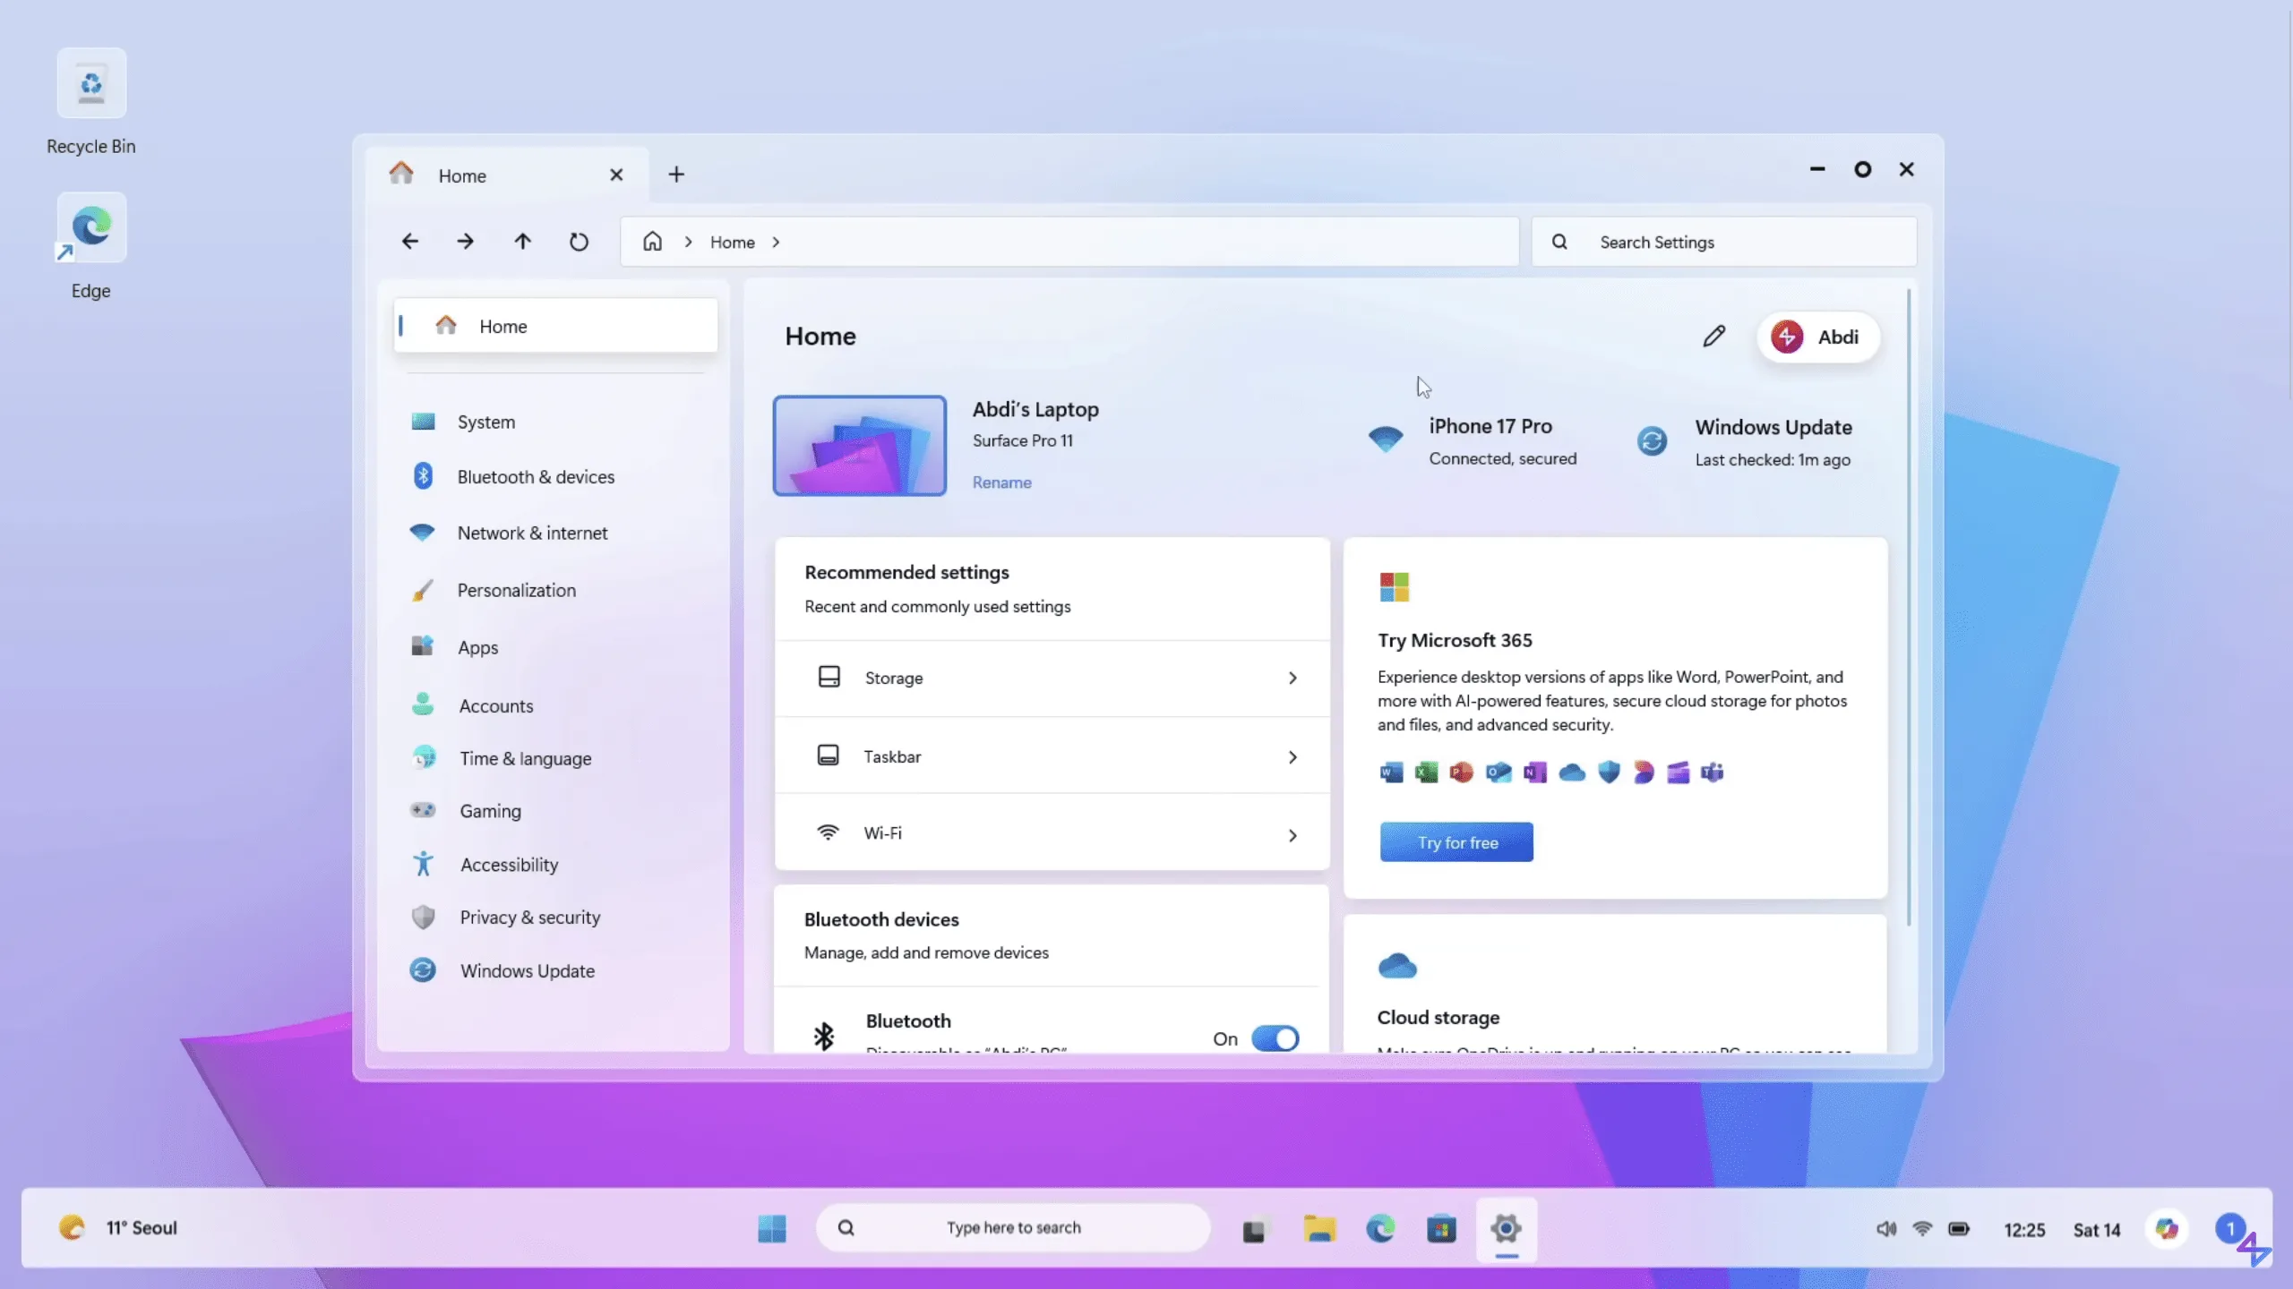Click the Try for free button
The height and width of the screenshot is (1289, 2293).
(x=1456, y=842)
